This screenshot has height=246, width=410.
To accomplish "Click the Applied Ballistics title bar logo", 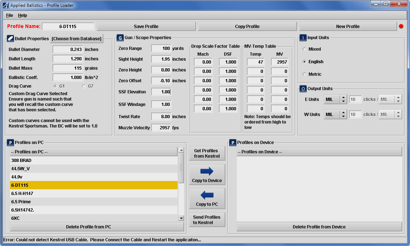I will (5, 5).
